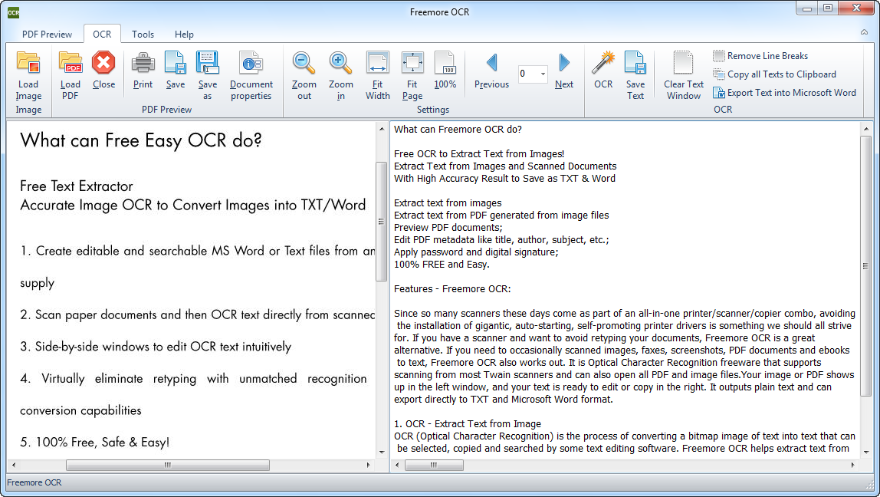
Task: Click the '1. OCR - Extract Text from Image' line
Action: click(x=468, y=424)
